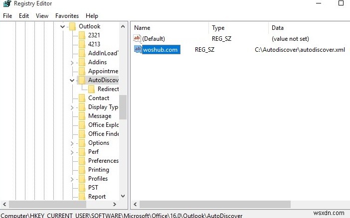Viewport: 350px width, 218px height.
Task: Select the (Default) value name
Action: [154, 39]
